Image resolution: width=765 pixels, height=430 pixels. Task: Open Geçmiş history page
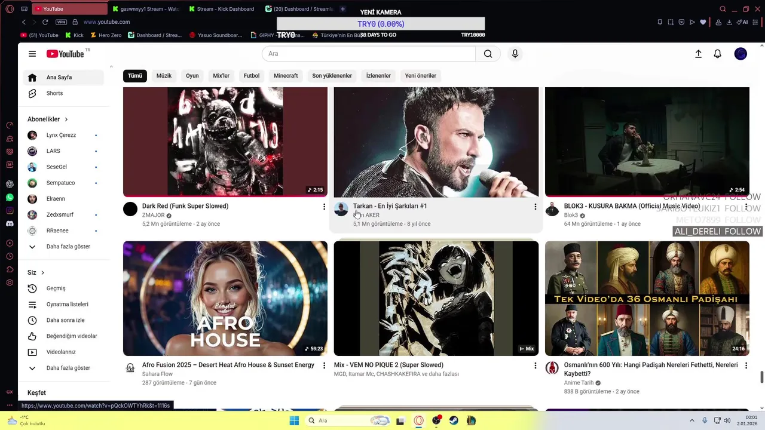click(63, 288)
